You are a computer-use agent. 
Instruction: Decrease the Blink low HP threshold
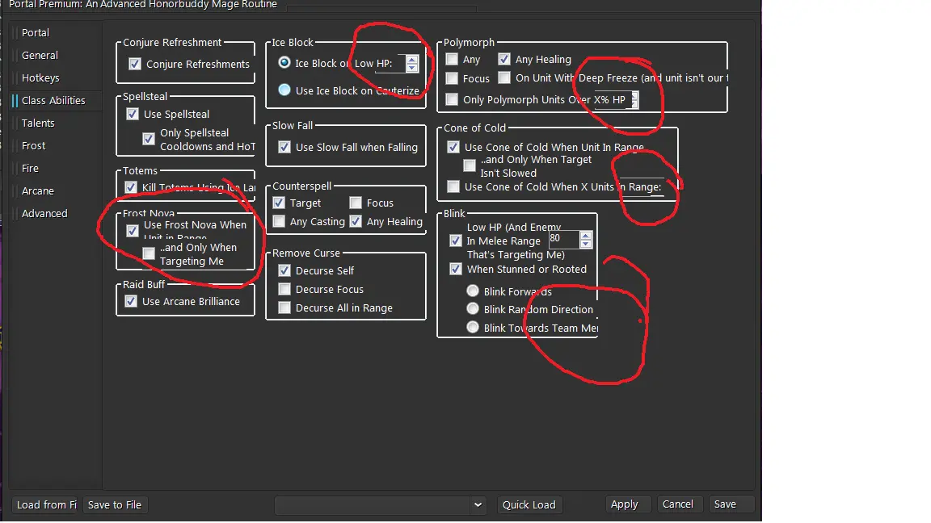(585, 244)
